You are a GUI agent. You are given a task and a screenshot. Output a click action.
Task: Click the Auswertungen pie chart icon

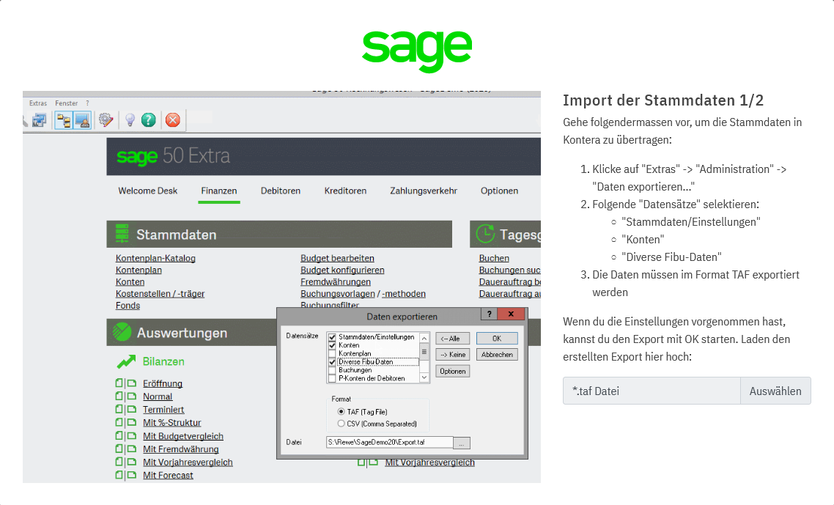pyautogui.click(x=122, y=333)
